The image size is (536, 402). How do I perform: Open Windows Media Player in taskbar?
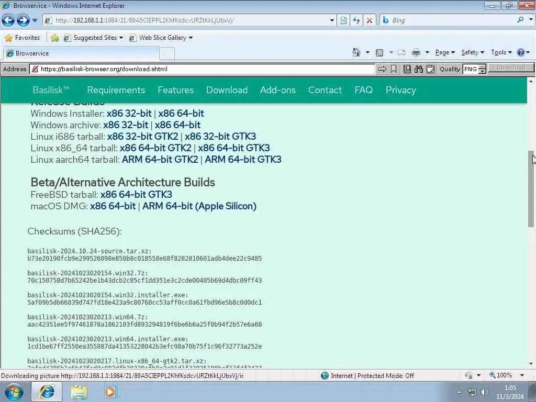110,392
